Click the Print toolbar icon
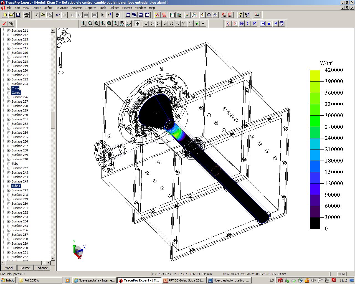355x284 pixels. [26, 15]
